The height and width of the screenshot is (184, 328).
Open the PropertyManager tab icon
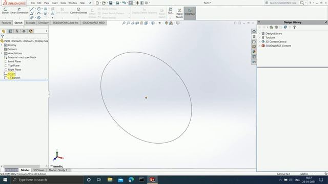(10, 31)
